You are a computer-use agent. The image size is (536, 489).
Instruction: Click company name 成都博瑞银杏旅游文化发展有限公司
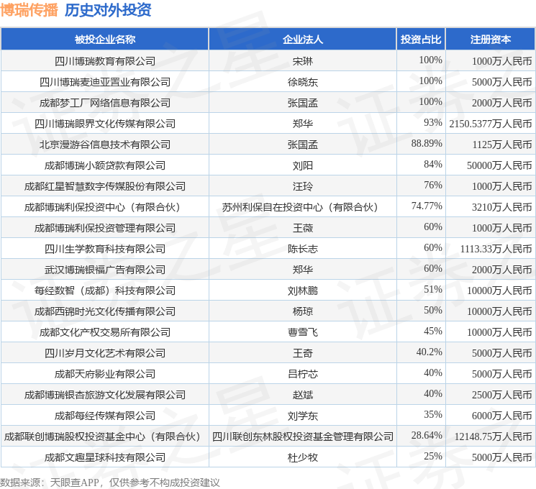(x=105, y=395)
